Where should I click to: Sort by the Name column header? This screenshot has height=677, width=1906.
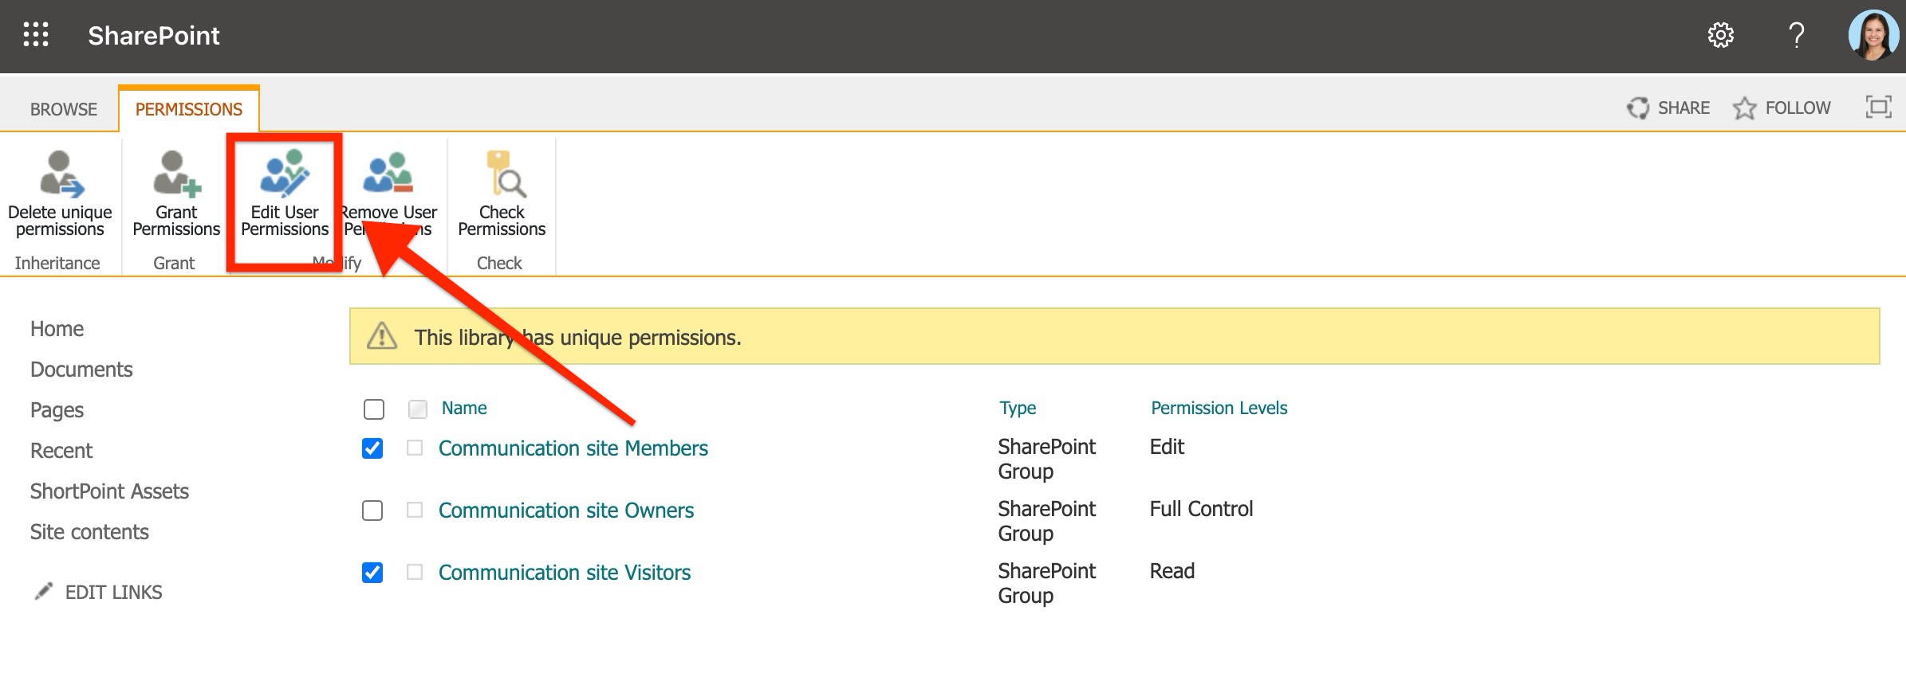(x=464, y=408)
